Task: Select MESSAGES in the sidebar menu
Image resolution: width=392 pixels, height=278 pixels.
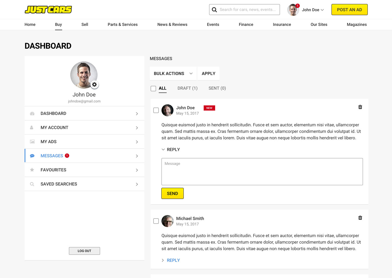Action: click(x=84, y=156)
